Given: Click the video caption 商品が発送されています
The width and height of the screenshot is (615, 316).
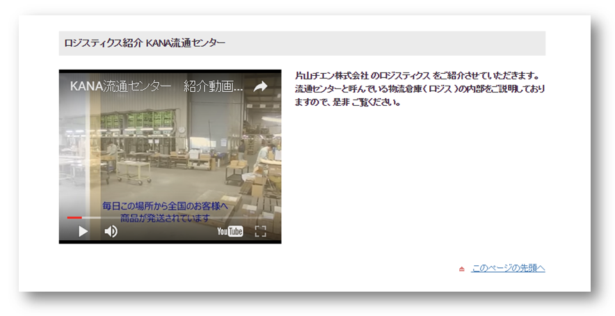Looking at the screenshot, I should click(x=165, y=218).
